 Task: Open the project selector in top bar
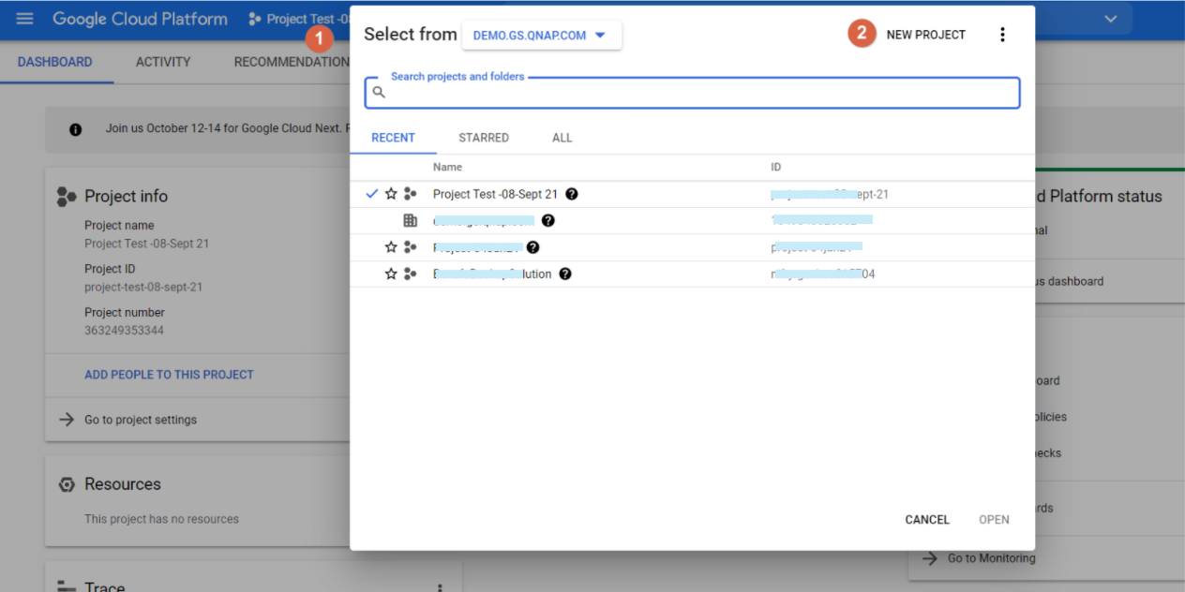[298, 20]
